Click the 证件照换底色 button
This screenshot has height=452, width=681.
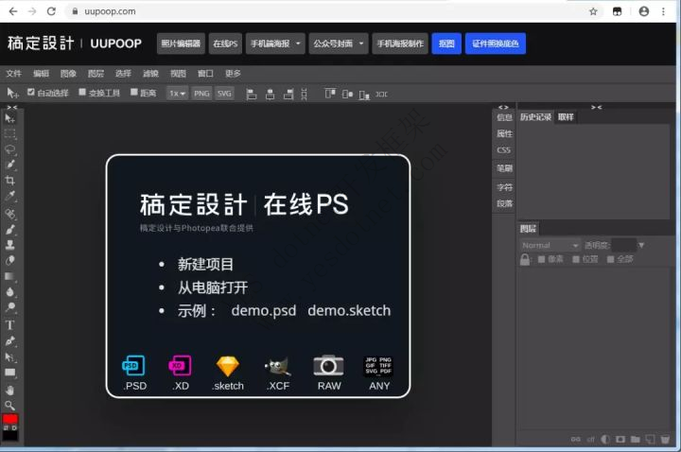(x=495, y=43)
